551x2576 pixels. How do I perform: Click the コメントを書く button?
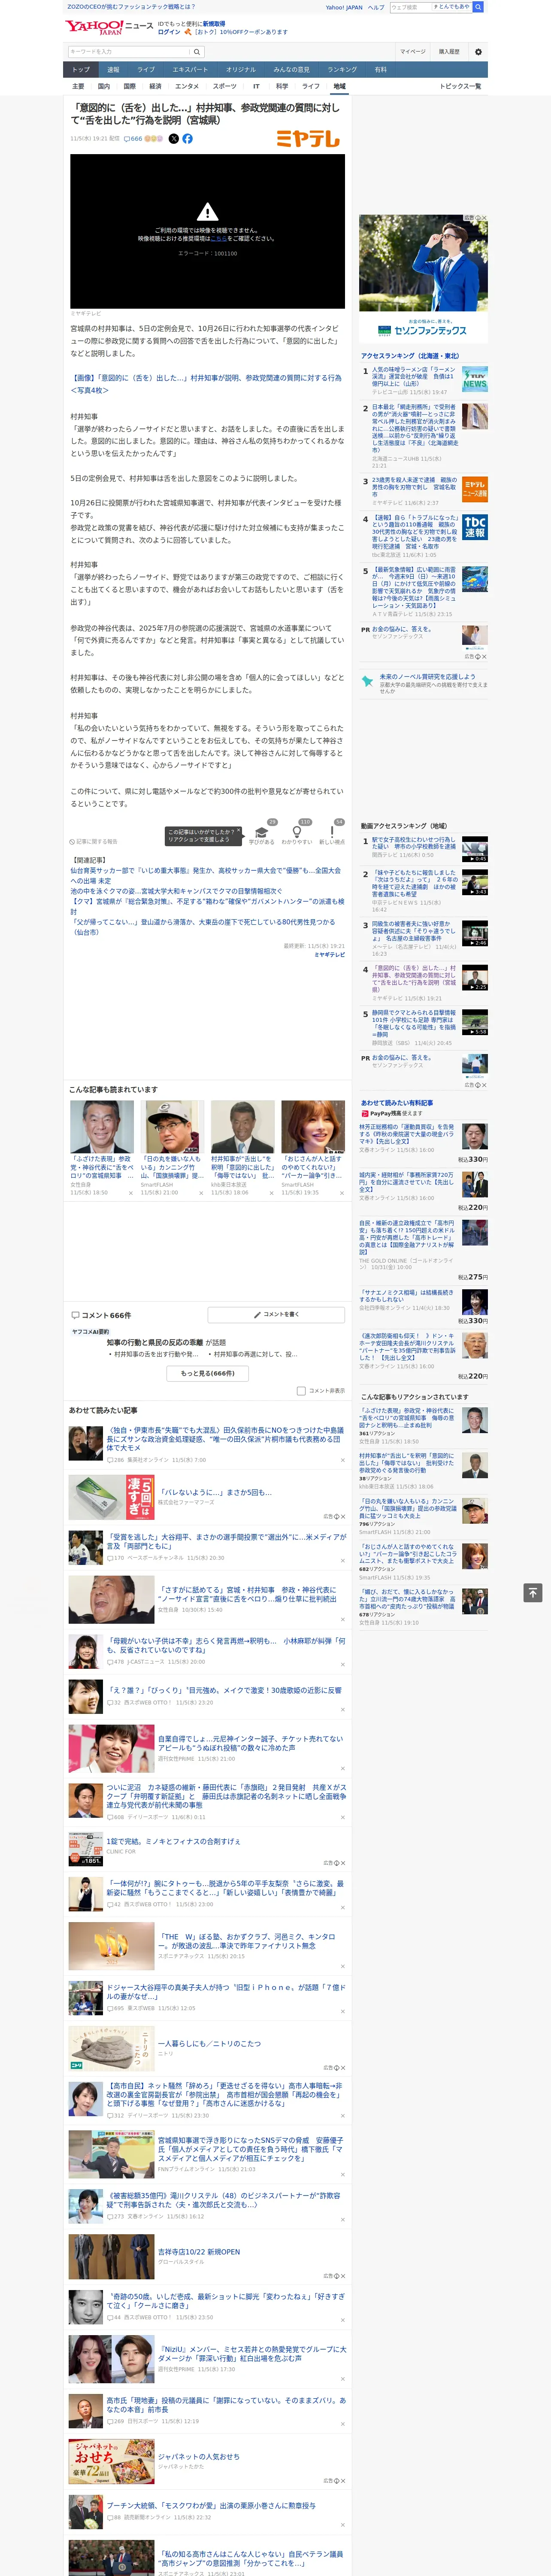point(276,1314)
